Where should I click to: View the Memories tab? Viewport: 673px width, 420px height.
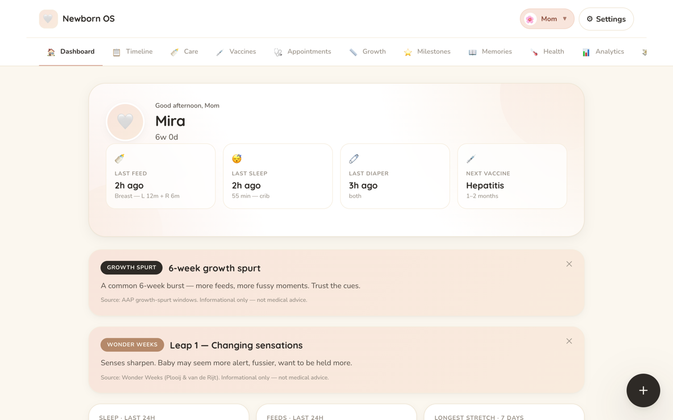coord(490,52)
